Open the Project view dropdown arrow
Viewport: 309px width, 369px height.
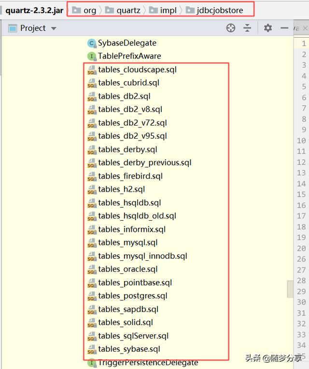pyautogui.click(x=54, y=28)
